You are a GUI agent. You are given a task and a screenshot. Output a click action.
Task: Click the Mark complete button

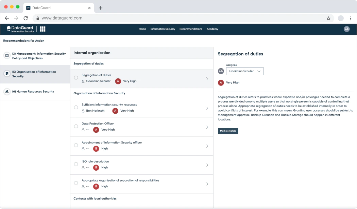(x=228, y=131)
